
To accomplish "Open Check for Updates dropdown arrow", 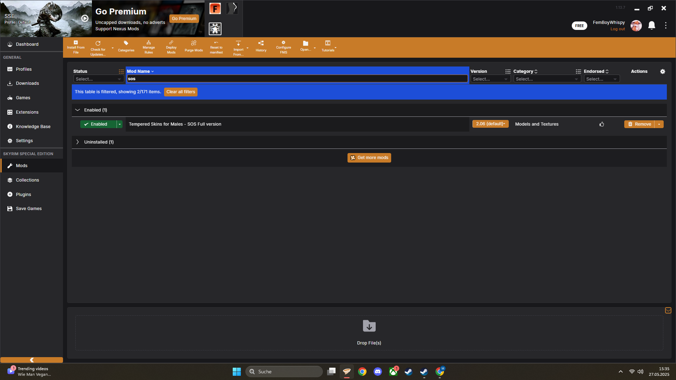I will click(113, 48).
